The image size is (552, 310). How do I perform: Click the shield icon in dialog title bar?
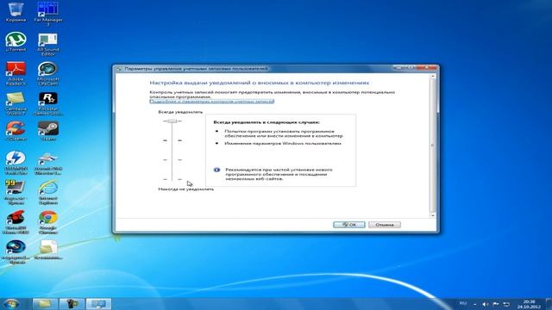click(x=119, y=69)
